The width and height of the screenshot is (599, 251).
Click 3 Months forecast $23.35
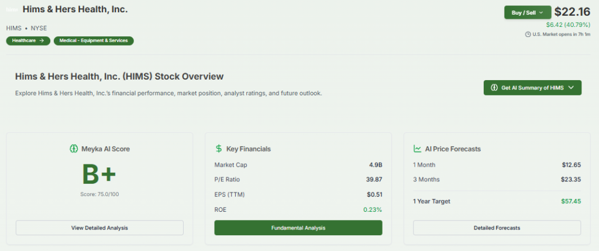click(571, 180)
